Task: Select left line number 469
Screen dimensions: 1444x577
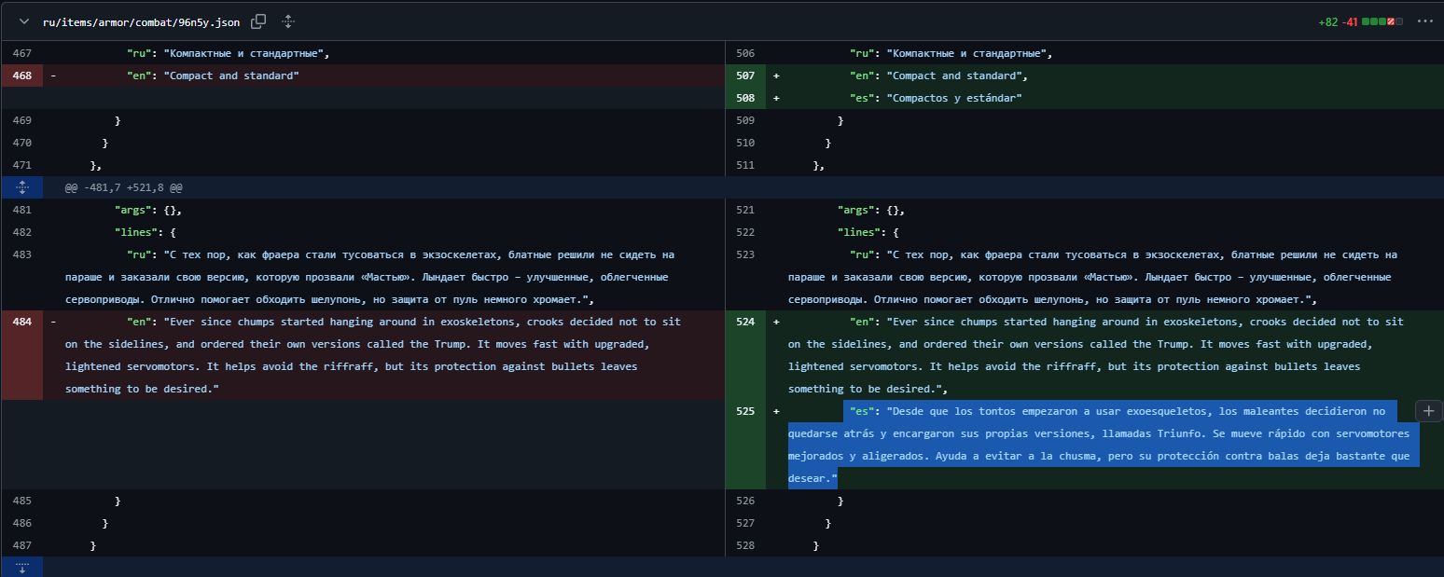Action: [22, 120]
